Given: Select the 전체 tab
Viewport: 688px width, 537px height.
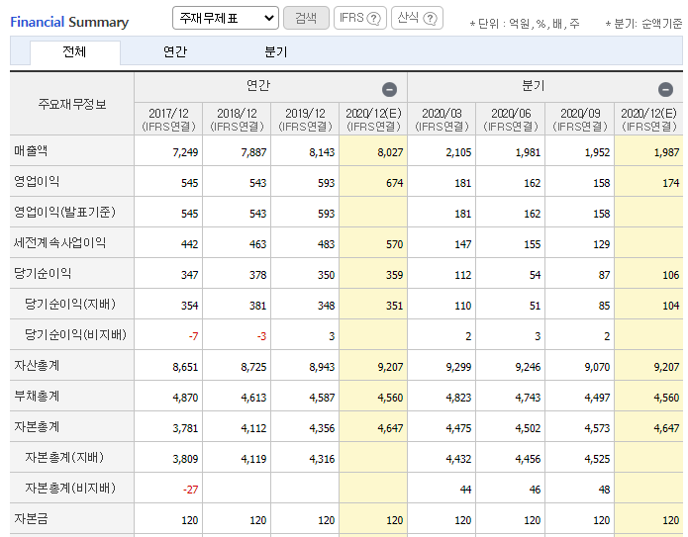Looking at the screenshot, I should (x=75, y=52).
